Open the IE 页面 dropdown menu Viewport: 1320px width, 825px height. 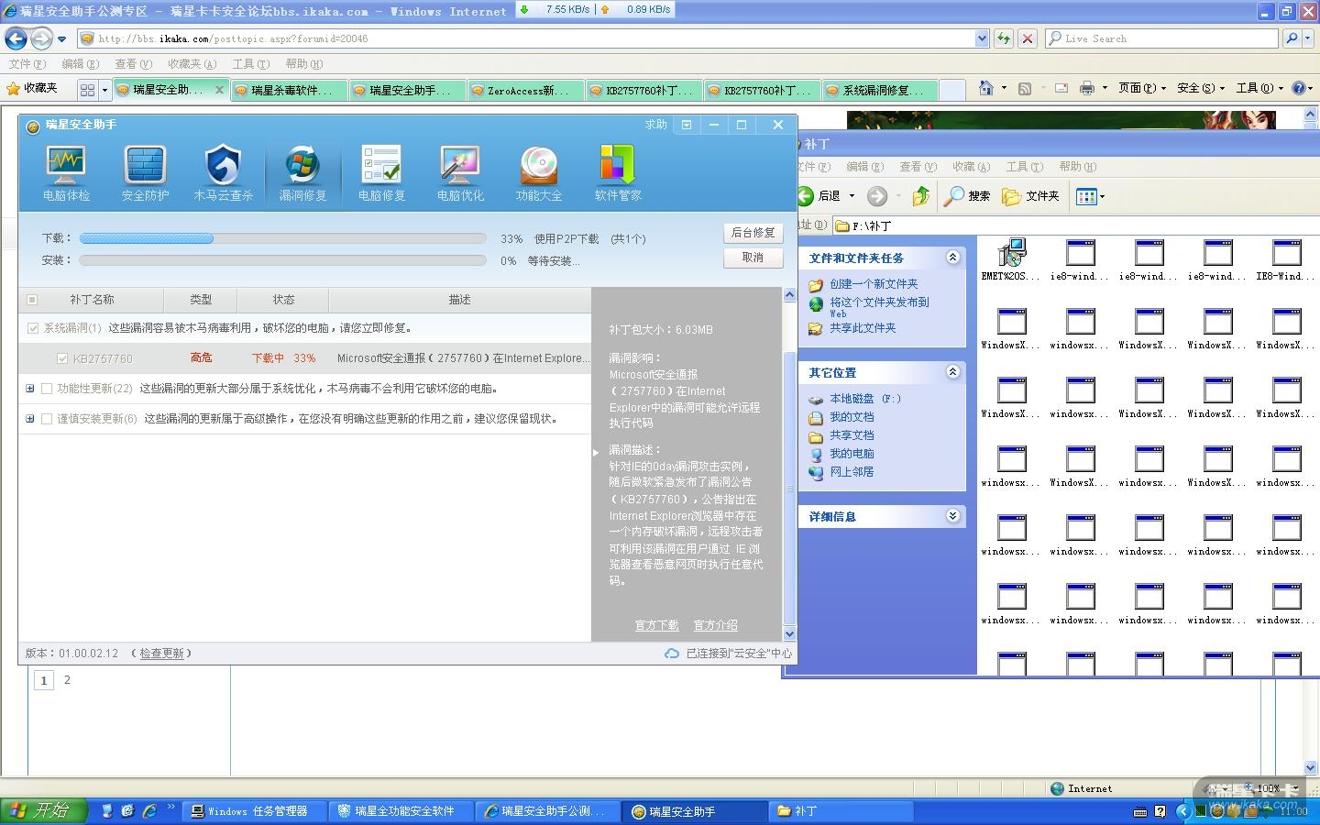coord(1142,88)
